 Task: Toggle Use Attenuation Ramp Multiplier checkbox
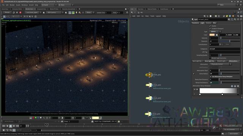210,77
